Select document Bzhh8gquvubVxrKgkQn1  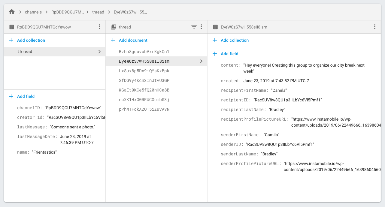[144, 52]
